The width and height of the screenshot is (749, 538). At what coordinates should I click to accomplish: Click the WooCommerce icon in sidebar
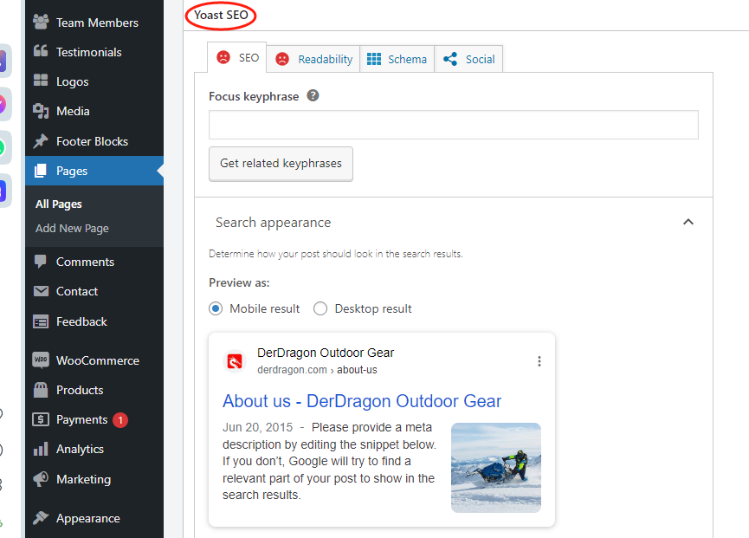pyautogui.click(x=41, y=360)
